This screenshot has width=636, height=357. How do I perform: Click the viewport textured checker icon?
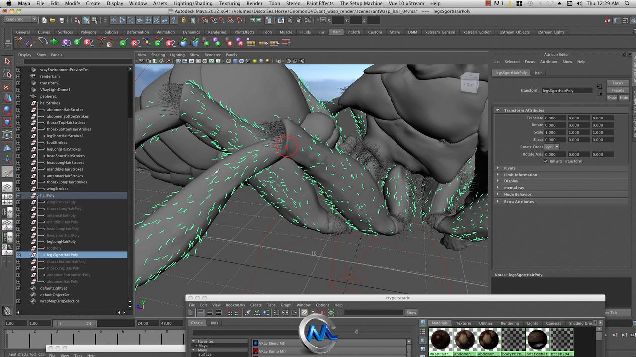tap(248, 61)
